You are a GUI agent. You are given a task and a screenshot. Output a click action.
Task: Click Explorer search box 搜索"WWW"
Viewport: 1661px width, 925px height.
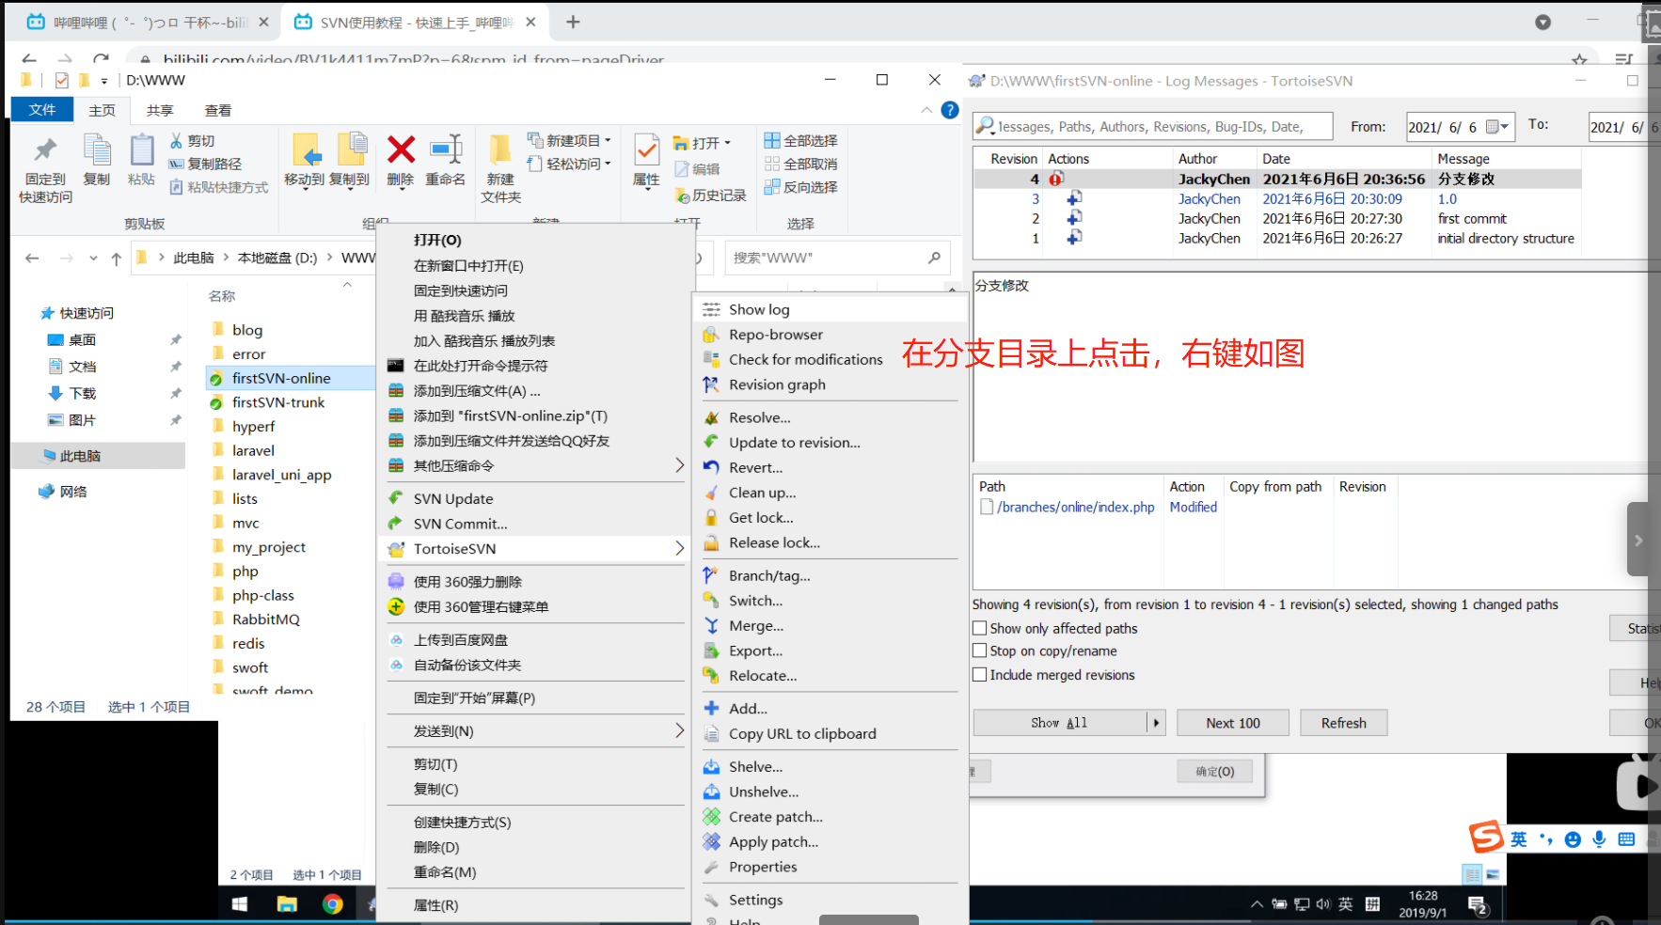pyautogui.click(x=837, y=258)
